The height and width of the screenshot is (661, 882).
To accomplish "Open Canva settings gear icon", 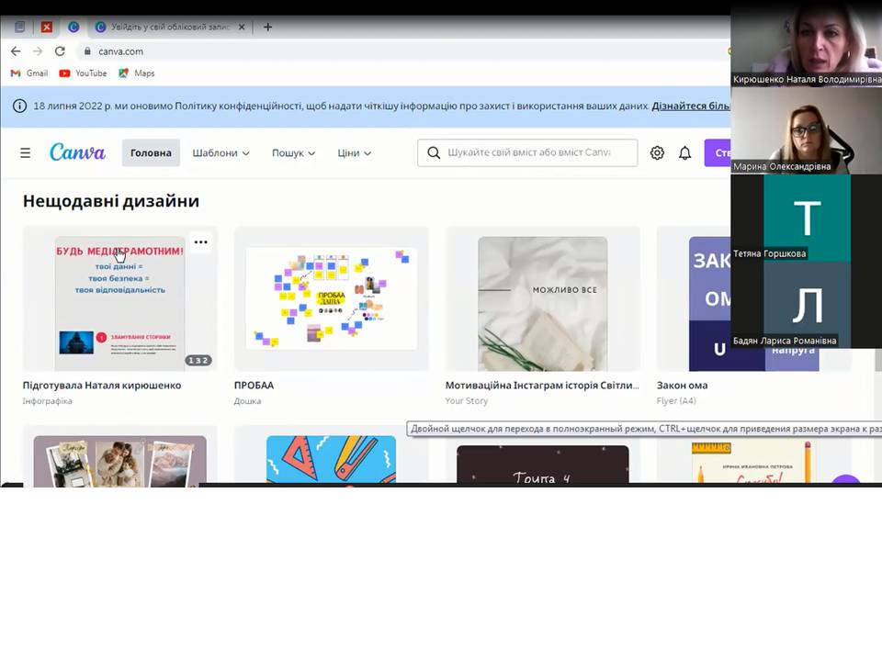I will coord(657,153).
